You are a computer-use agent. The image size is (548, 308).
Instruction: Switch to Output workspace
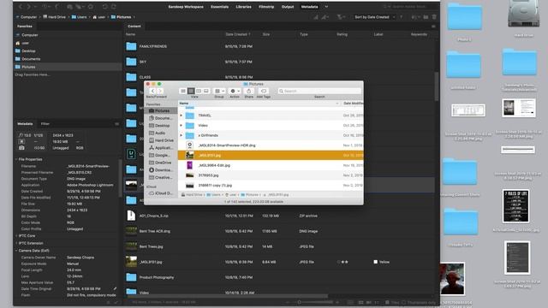[x=288, y=7]
